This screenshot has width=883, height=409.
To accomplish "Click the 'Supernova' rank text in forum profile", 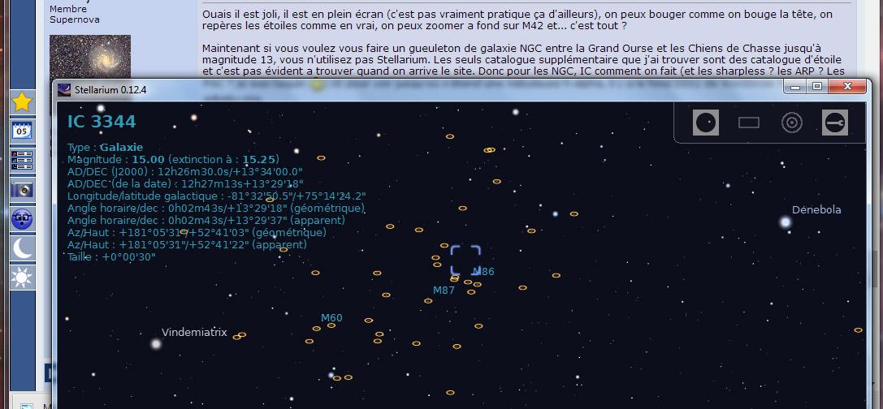I will (75, 19).
